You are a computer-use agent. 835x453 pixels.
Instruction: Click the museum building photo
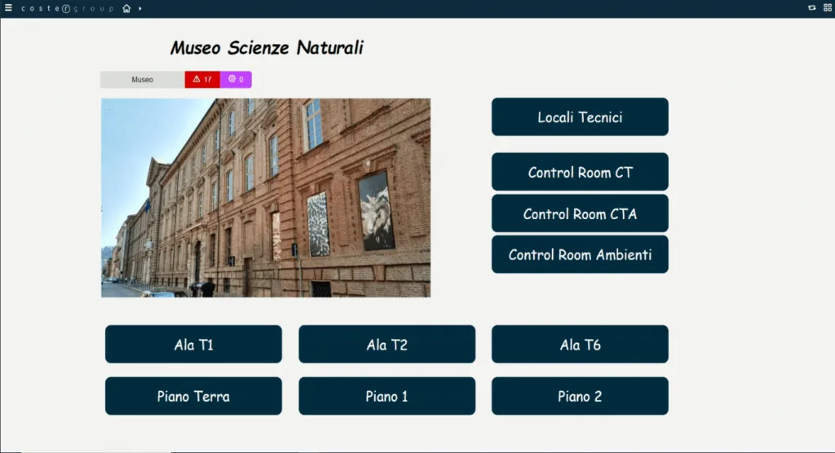(266, 198)
